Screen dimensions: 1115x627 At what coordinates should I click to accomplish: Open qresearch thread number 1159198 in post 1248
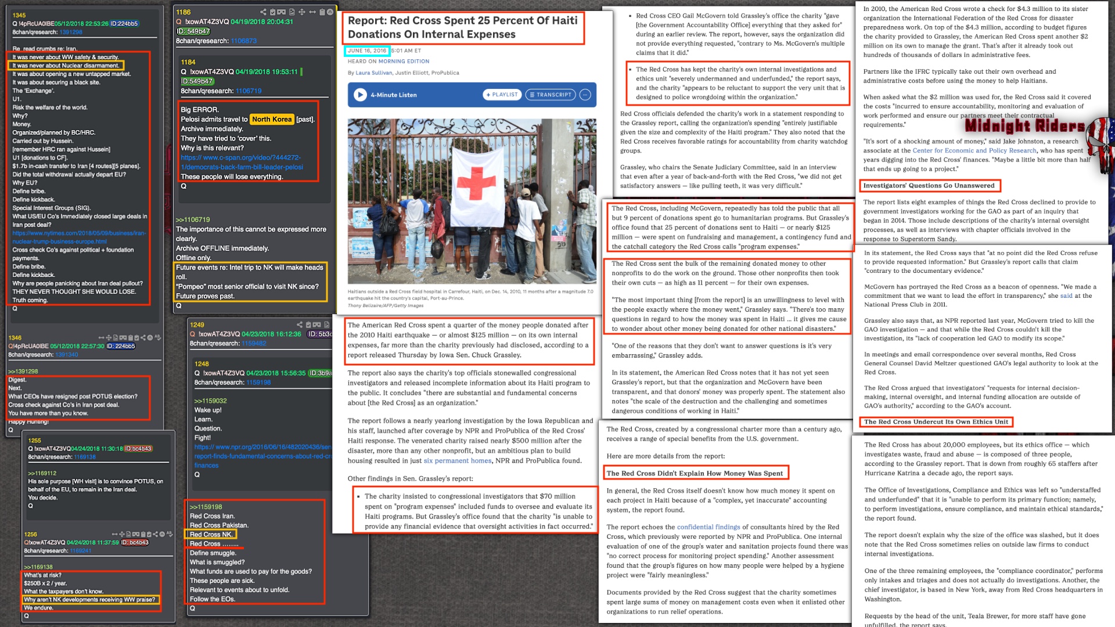(258, 382)
